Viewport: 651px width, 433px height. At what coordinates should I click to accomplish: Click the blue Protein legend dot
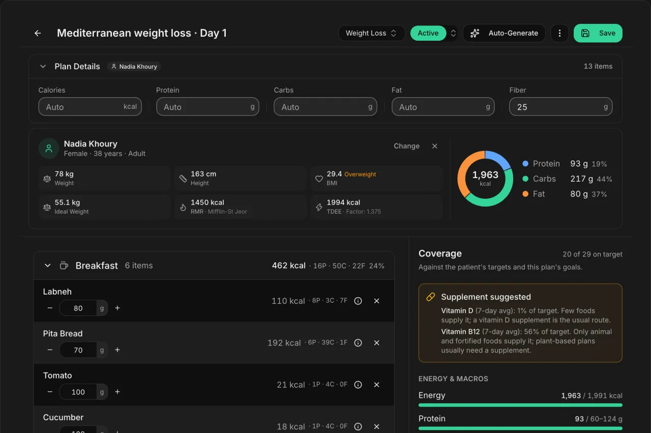pos(525,164)
